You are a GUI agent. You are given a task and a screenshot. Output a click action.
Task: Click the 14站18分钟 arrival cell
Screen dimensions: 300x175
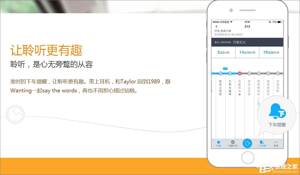pyautogui.click(x=247, y=52)
